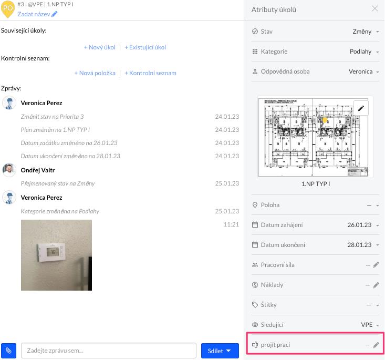Click the Kategorie grid icon
Image resolution: width=385 pixels, height=360 pixels.
[x=255, y=52]
